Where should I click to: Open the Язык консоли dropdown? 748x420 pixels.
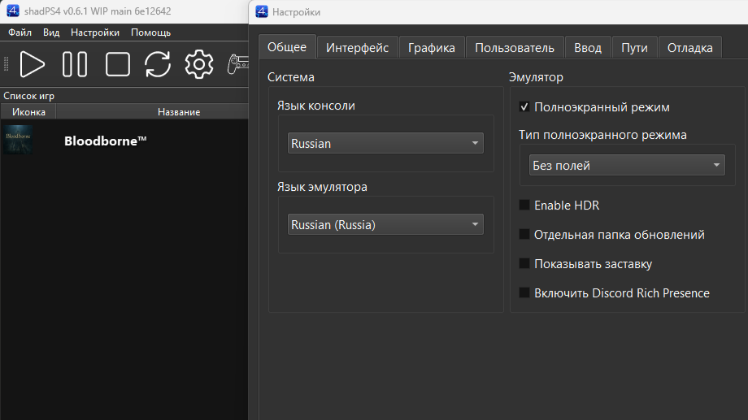385,144
